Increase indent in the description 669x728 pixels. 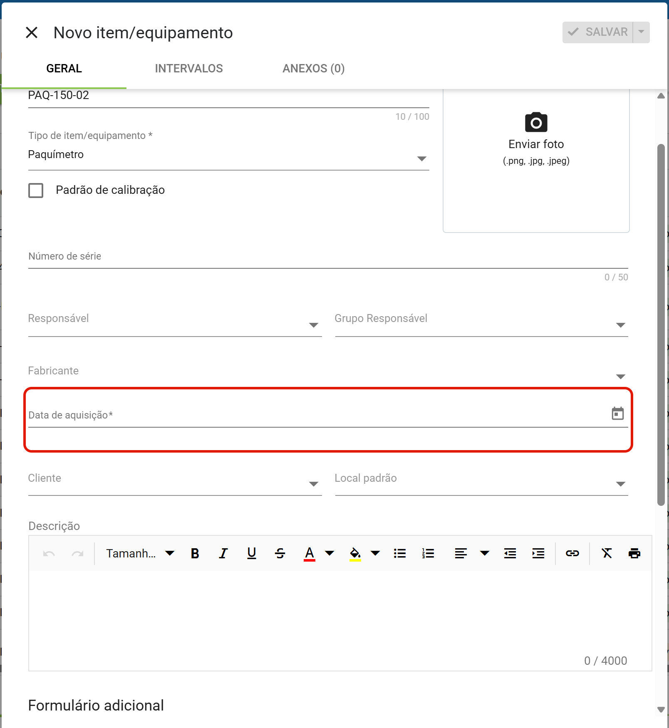coord(538,553)
